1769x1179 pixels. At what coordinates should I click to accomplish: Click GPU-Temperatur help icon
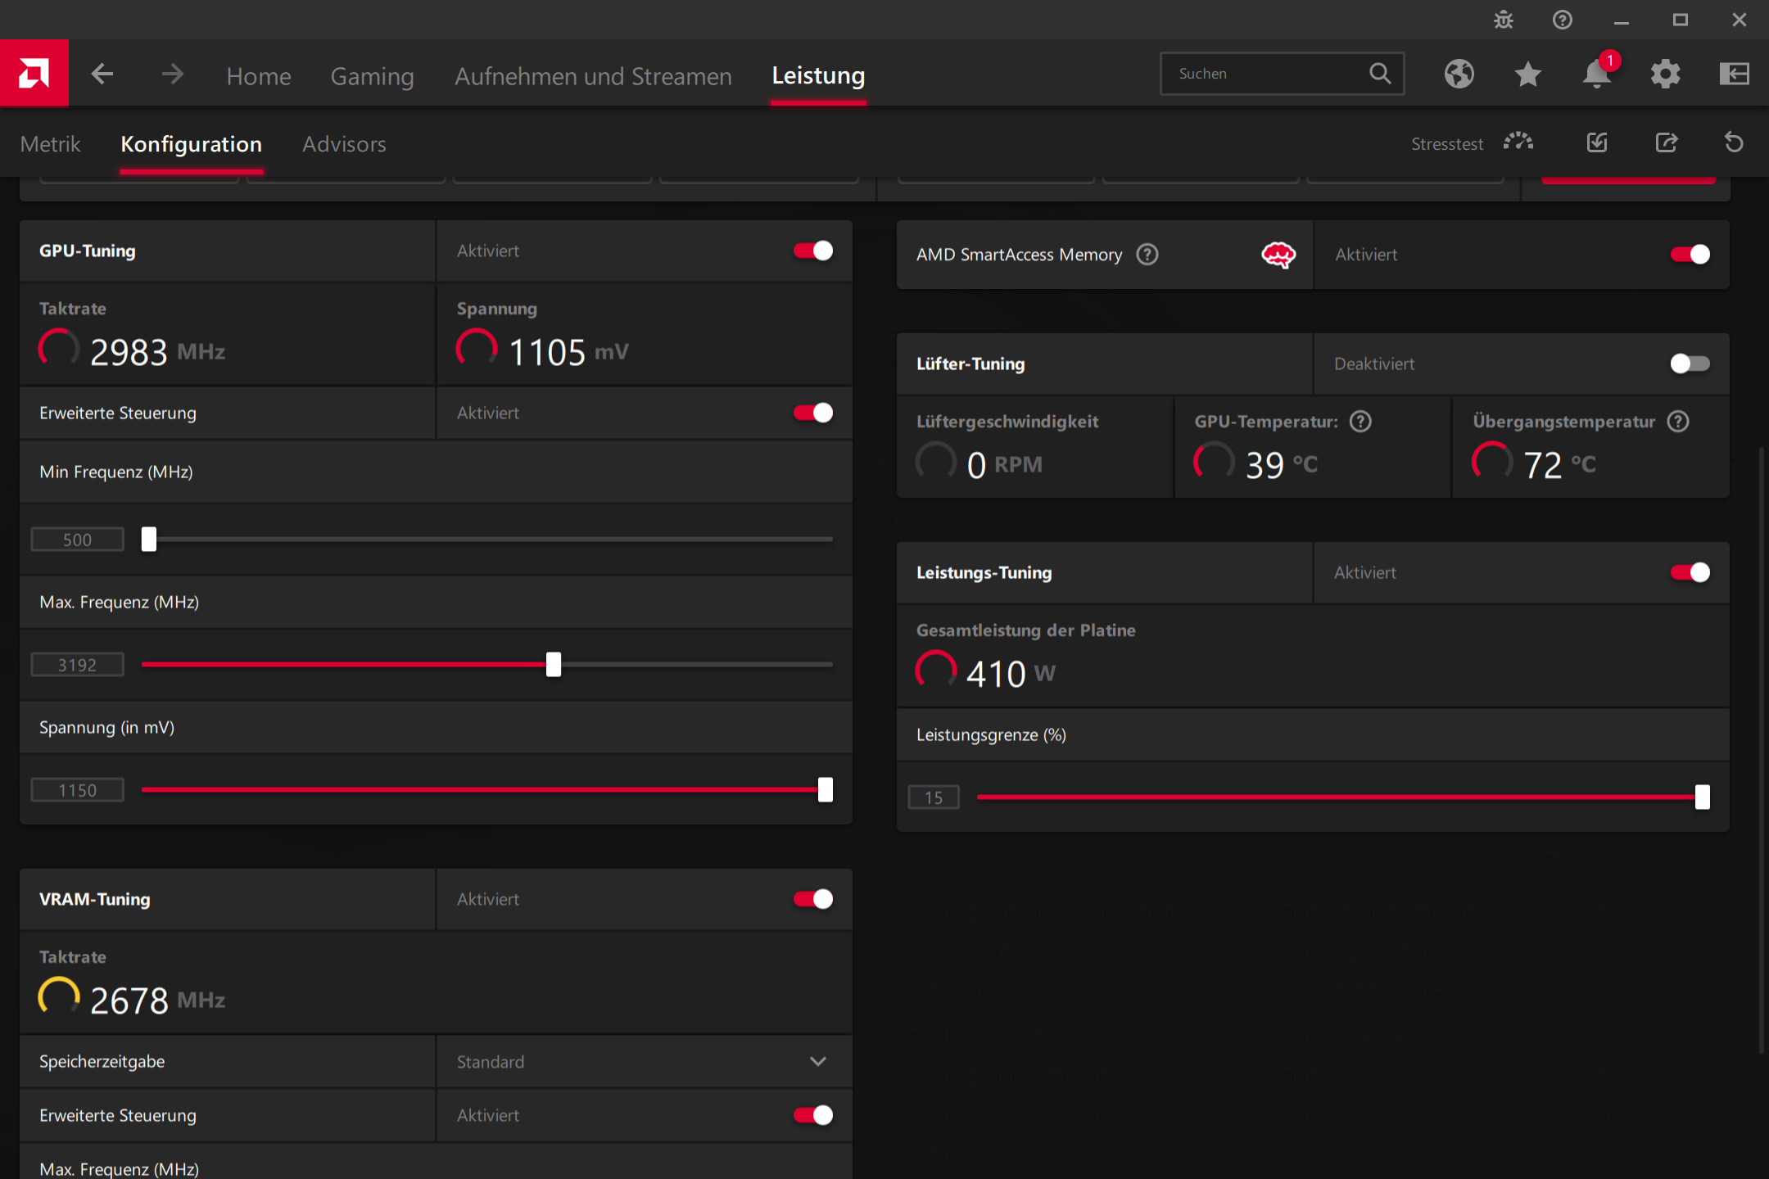coord(1360,422)
